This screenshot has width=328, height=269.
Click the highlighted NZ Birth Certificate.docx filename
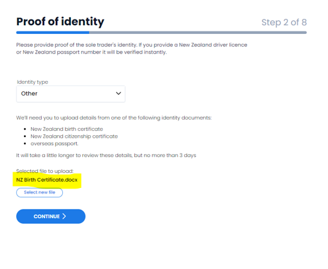[x=47, y=180]
